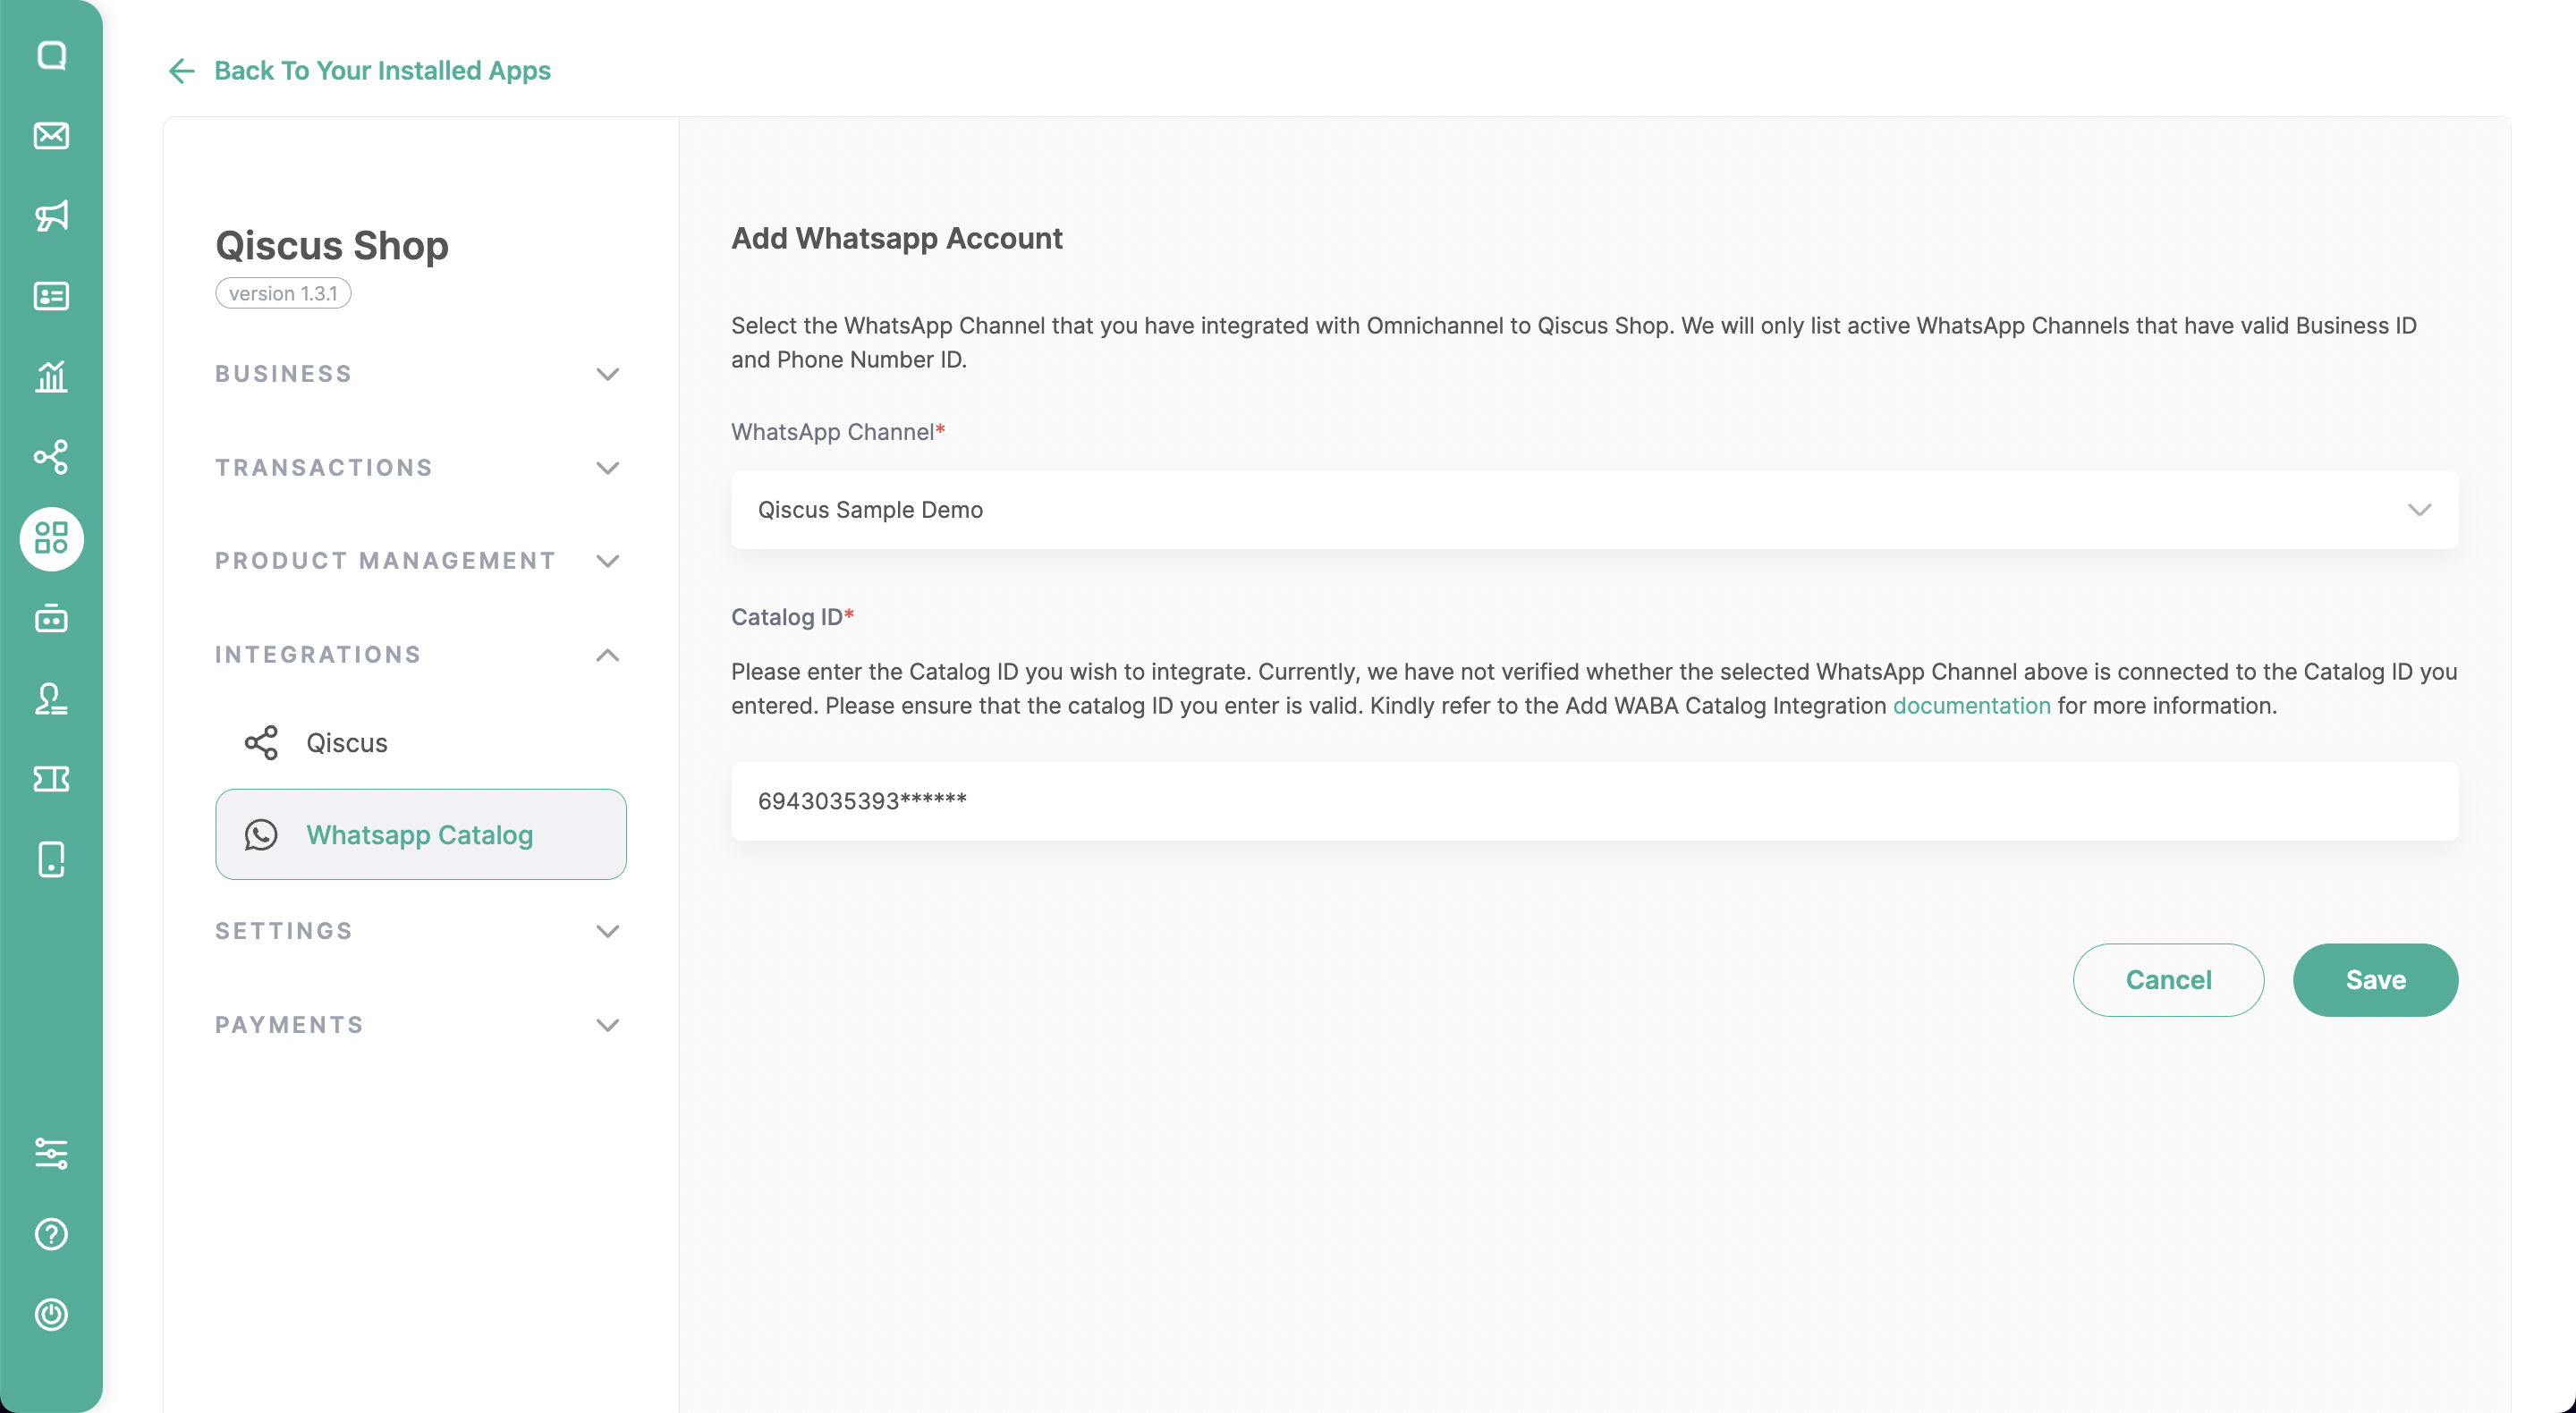Click the integration share-nodes sidebar icon
This screenshot has width=2576, height=1413.
click(x=51, y=457)
